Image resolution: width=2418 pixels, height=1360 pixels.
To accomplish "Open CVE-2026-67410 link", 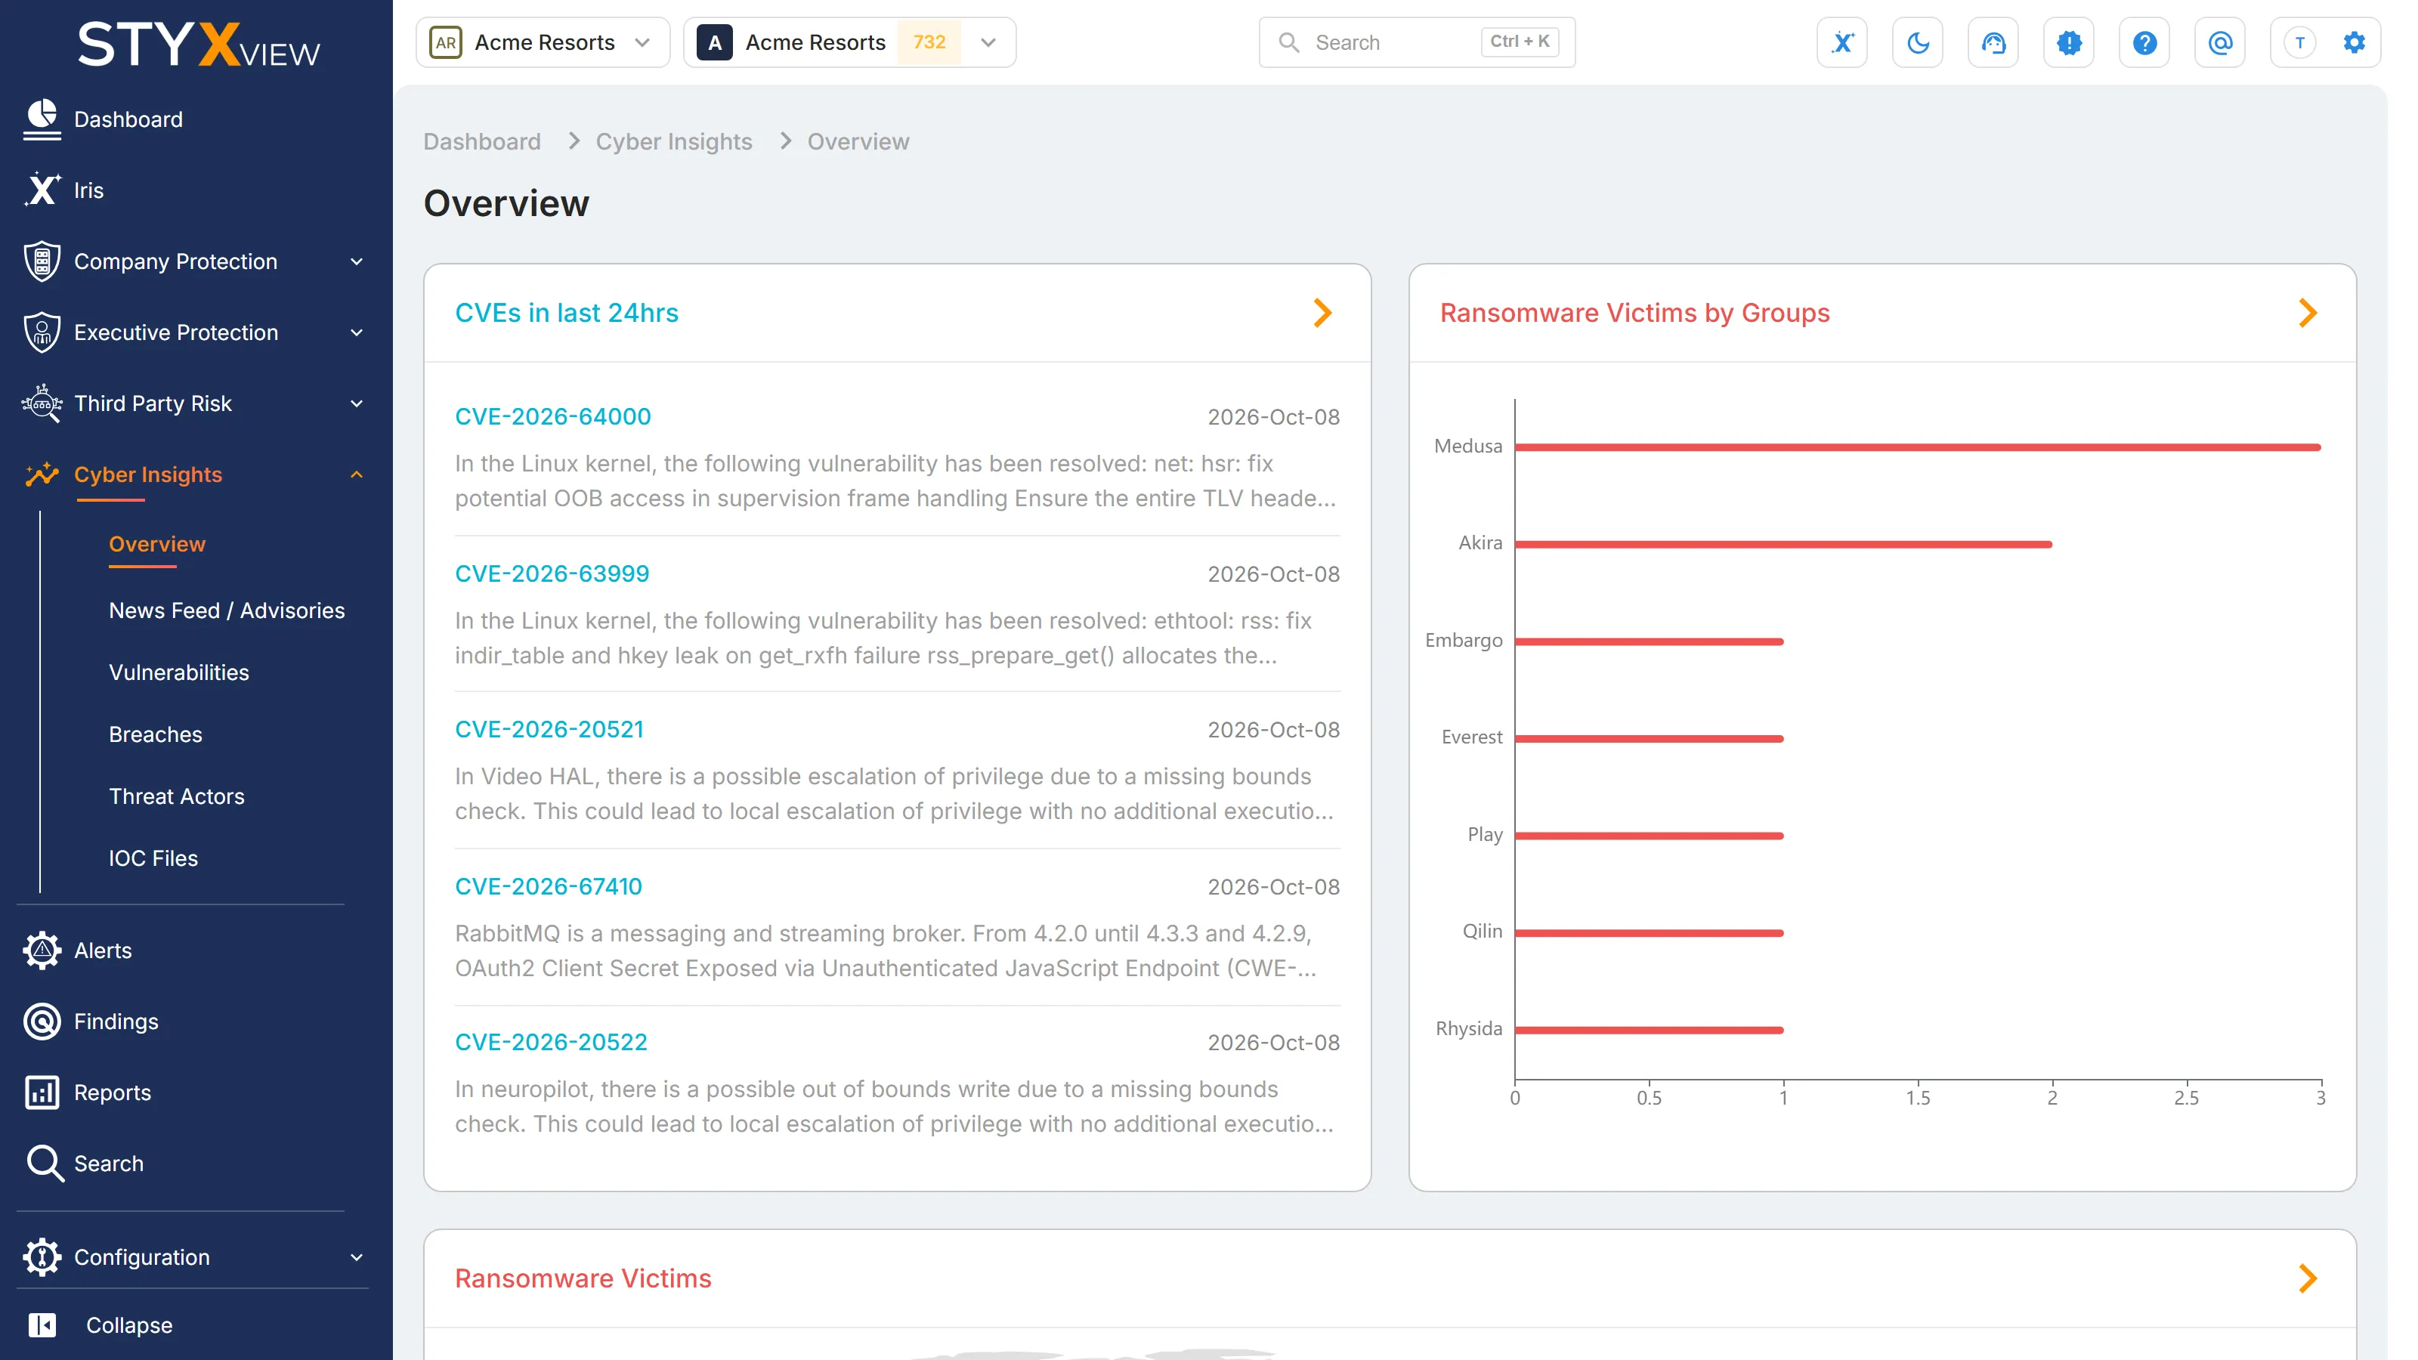I will 548,886.
